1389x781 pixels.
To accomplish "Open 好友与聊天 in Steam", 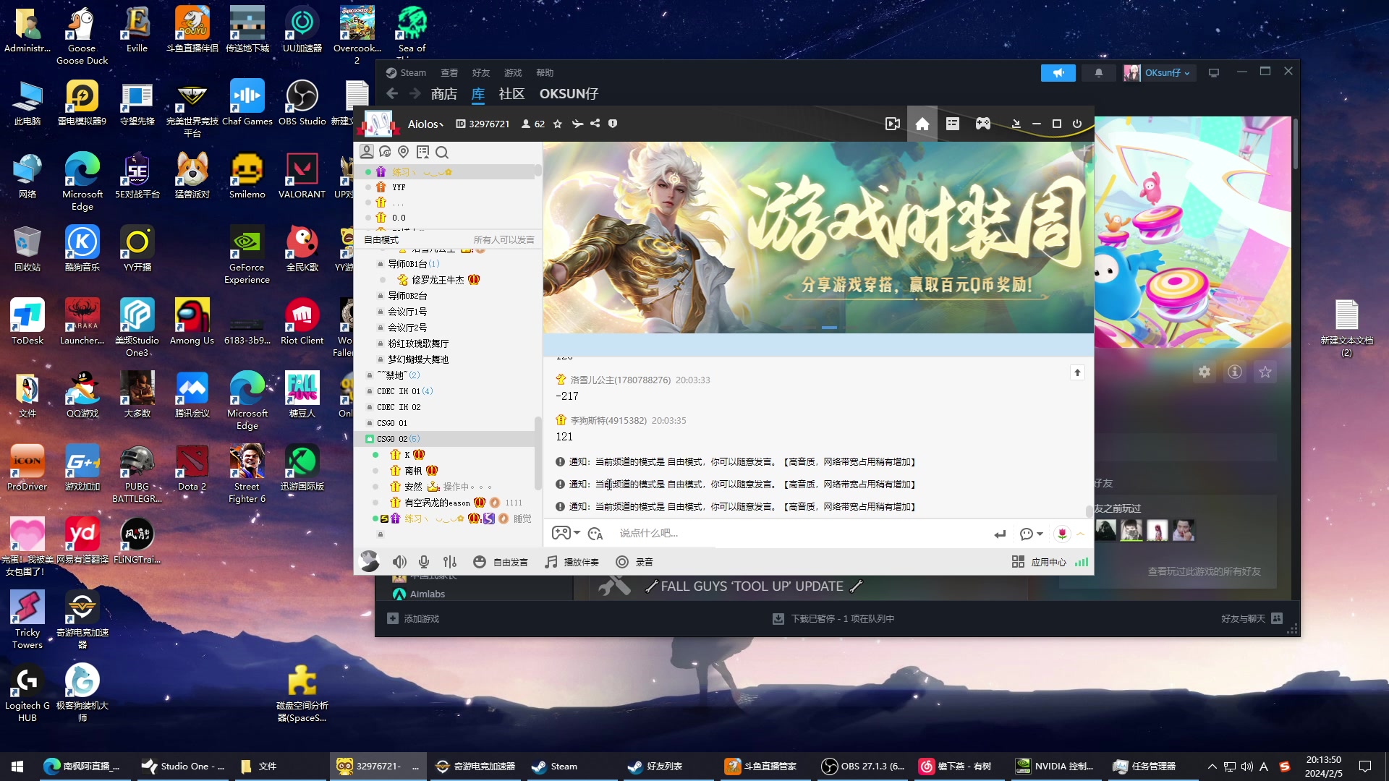I will tap(1252, 619).
